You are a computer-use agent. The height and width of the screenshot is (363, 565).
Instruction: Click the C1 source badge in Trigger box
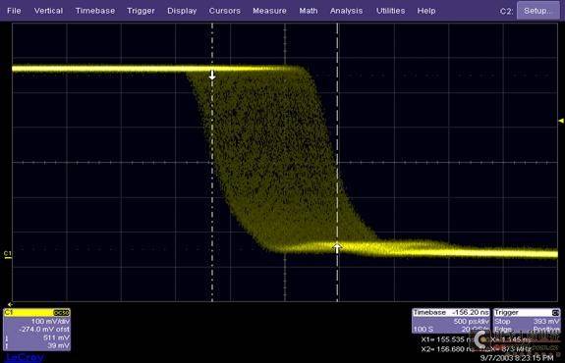(x=555, y=313)
